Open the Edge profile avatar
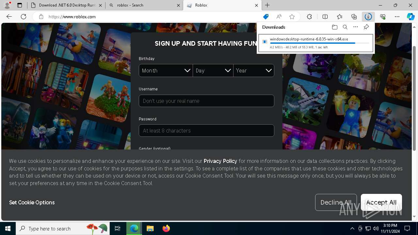Screen dimensions: 418x235 7,5
